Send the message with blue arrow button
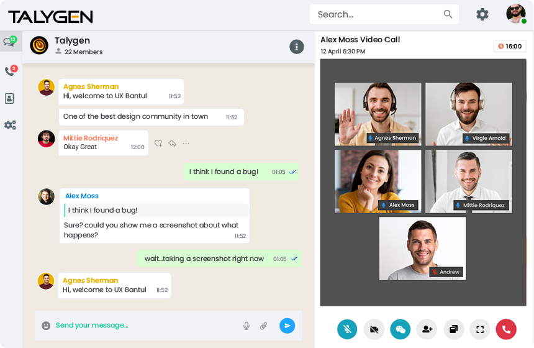 point(287,326)
